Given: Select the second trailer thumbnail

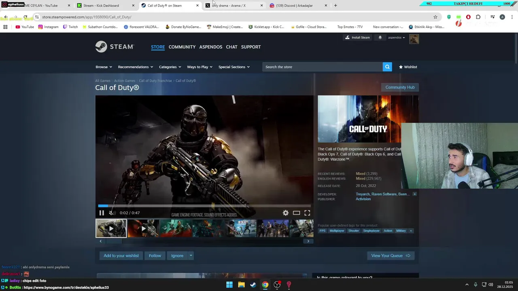Looking at the screenshot, I should 143,228.
